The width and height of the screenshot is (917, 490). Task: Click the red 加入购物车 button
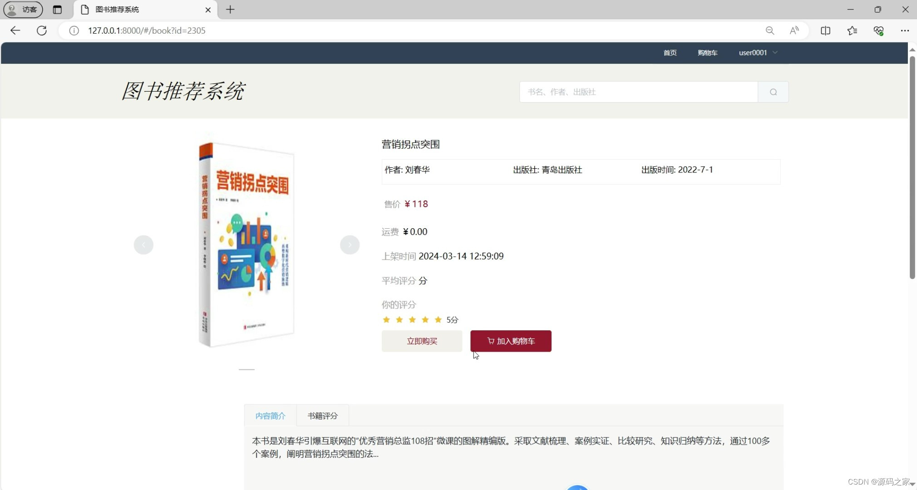pos(510,341)
